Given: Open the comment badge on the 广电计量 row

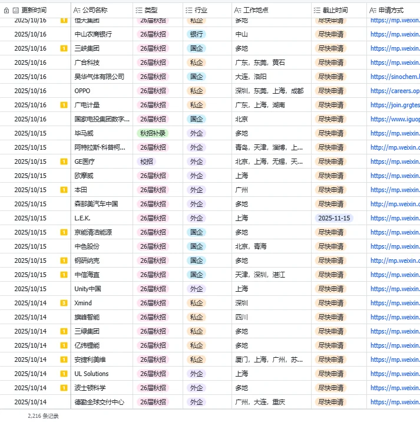Looking at the screenshot, I should pyautogui.click(x=64, y=105).
